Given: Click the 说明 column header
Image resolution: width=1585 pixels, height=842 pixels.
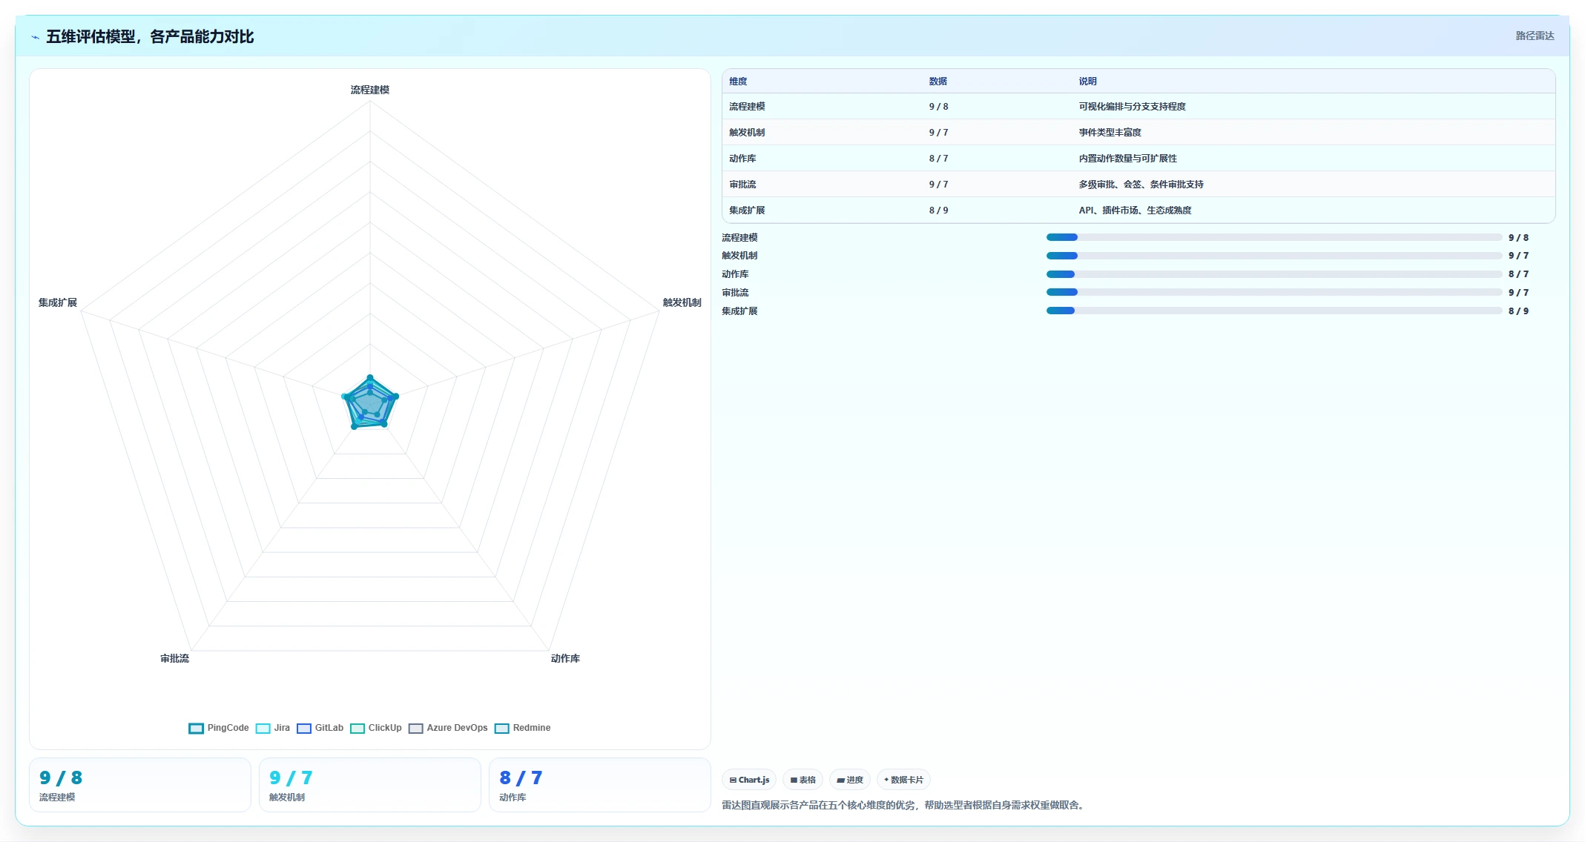Looking at the screenshot, I should pyautogui.click(x=1087, y=82).
